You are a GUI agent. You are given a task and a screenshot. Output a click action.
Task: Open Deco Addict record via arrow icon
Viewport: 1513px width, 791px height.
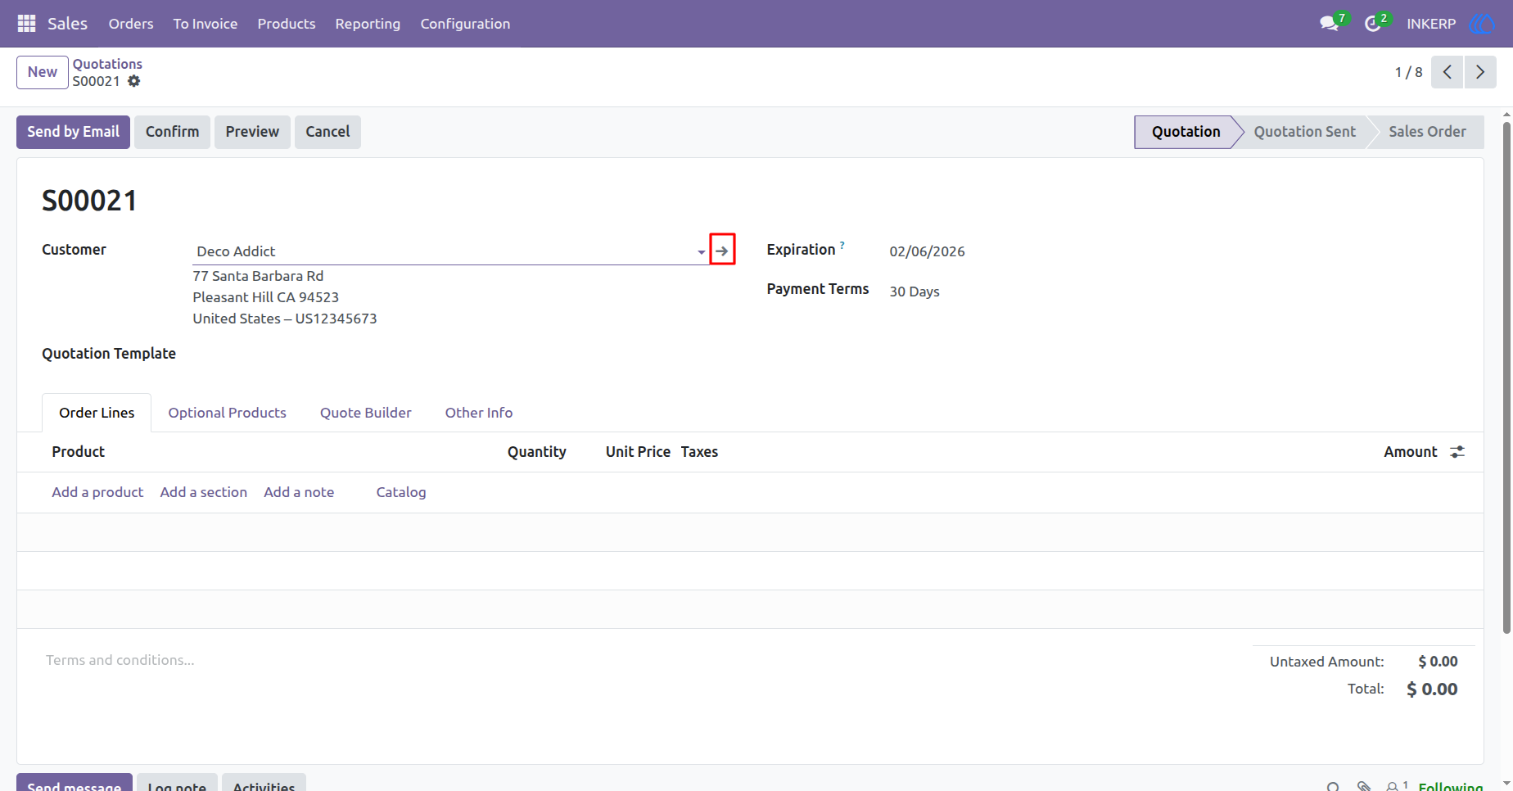(722, 251)
